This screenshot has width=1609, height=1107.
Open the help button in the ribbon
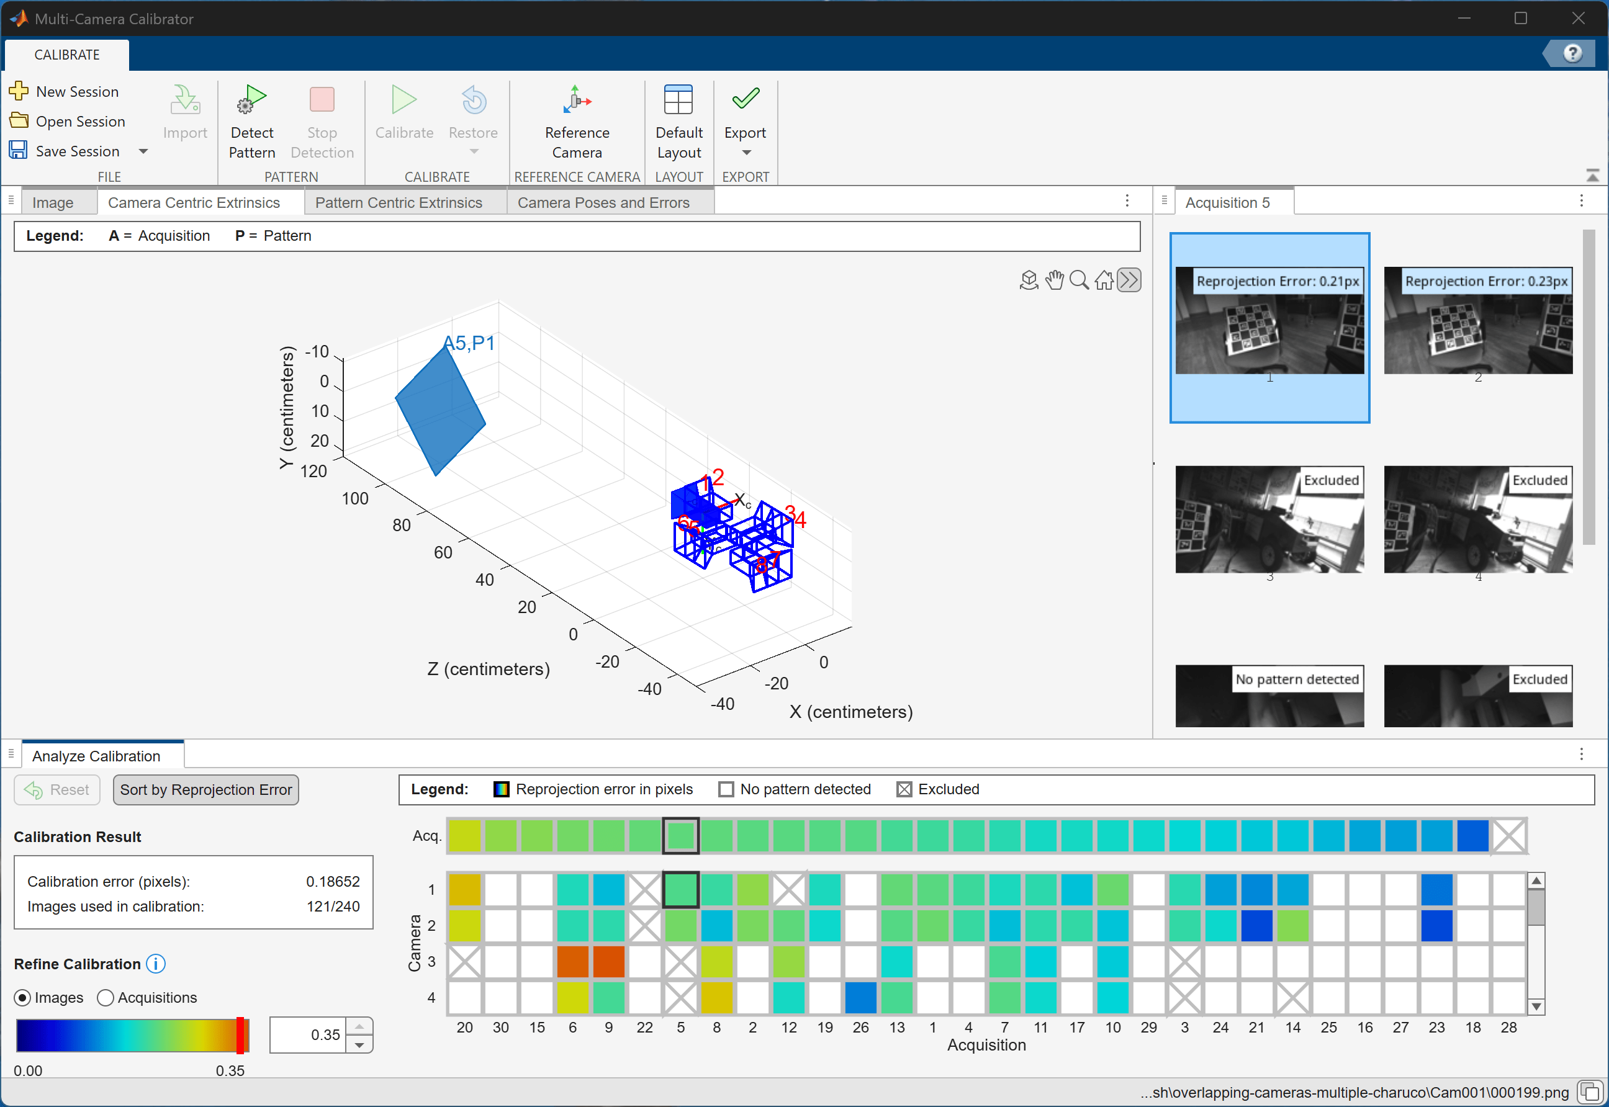[x=1572, y=53]
